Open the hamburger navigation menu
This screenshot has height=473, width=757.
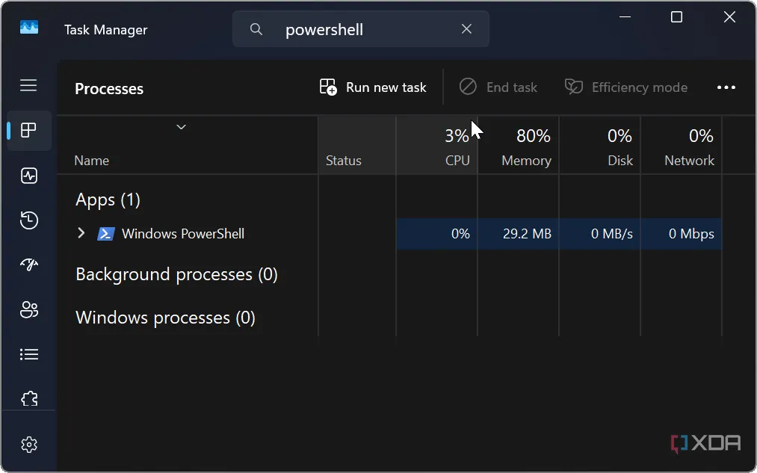tap(28, 85)
